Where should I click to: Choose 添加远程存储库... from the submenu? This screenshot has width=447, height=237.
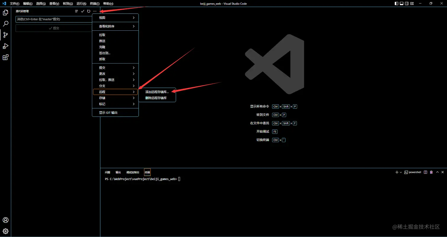point(157,92)
